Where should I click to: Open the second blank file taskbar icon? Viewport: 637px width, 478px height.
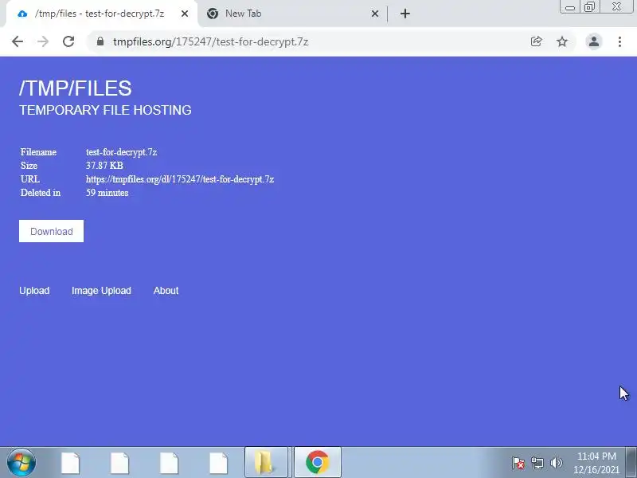(x=120, y=463)
